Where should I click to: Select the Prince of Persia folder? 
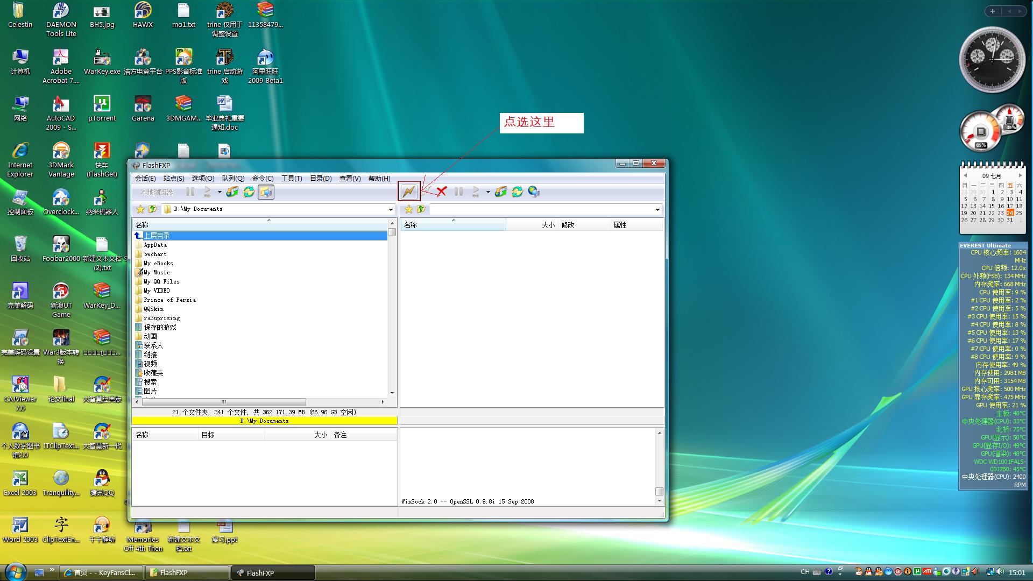(x=169, y=300)
